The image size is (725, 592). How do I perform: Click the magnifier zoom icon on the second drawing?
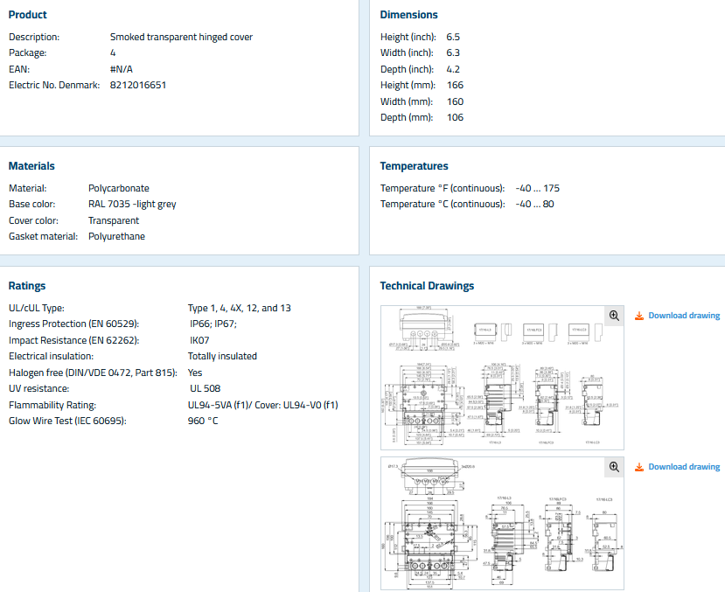click(614, 467)
